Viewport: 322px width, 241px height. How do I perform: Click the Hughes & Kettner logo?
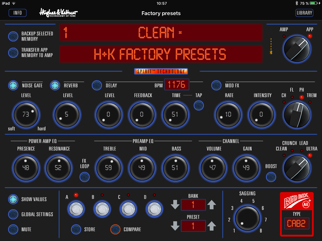pos(58,13)
